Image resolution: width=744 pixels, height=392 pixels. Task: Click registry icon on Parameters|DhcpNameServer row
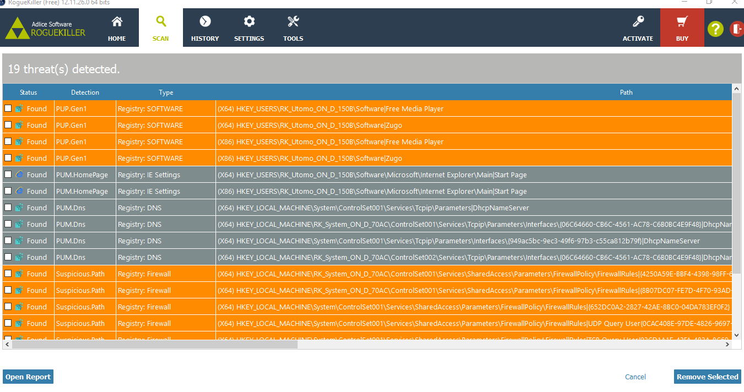tap(20, 208)
